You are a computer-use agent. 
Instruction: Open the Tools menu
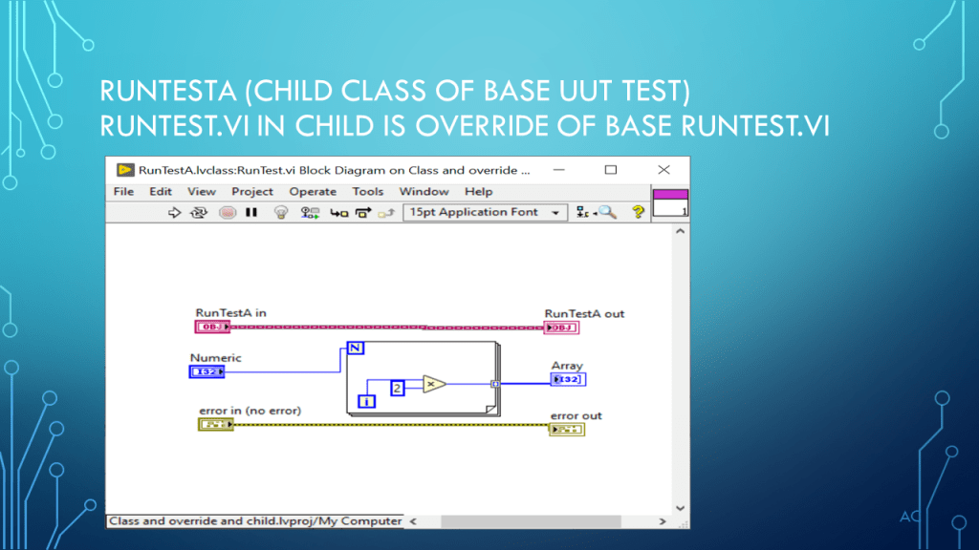tap(367, 192)
